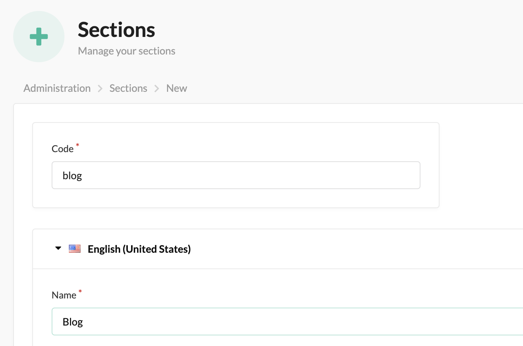Click the word blog in the Code field
523x346 pixels.
[72, 176]
